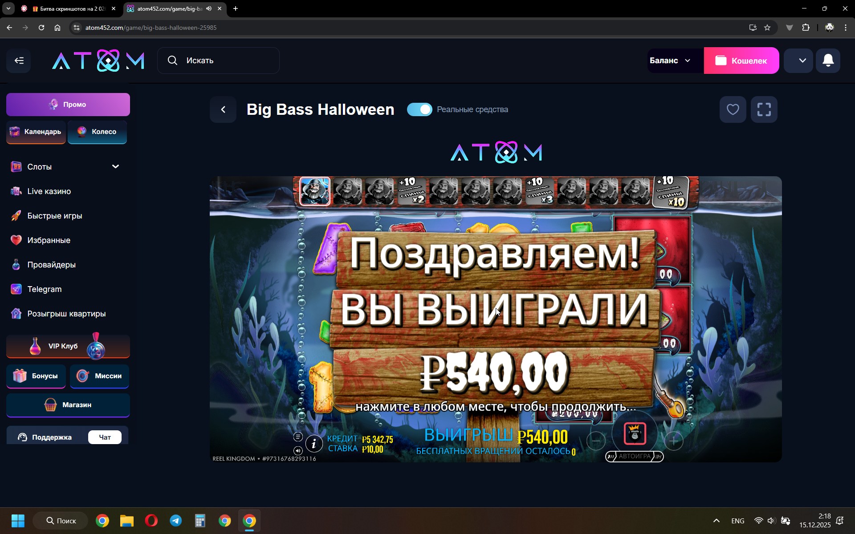Add game to favorites with heart icon

click(733, 109)
